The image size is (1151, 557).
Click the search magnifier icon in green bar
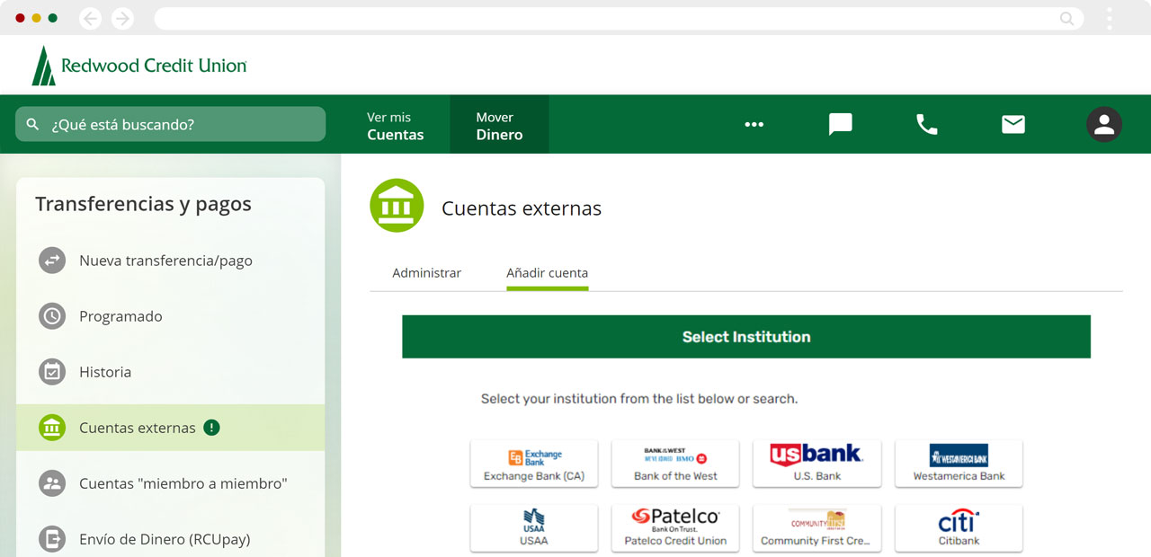coord(33,124)
